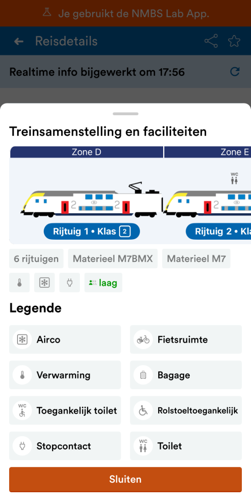
Task: Tap the Bagage legend item
Action: [186, 375]
